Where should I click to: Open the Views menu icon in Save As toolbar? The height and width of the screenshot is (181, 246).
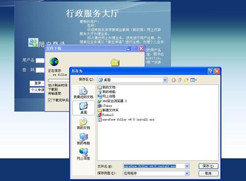point(193,80)
